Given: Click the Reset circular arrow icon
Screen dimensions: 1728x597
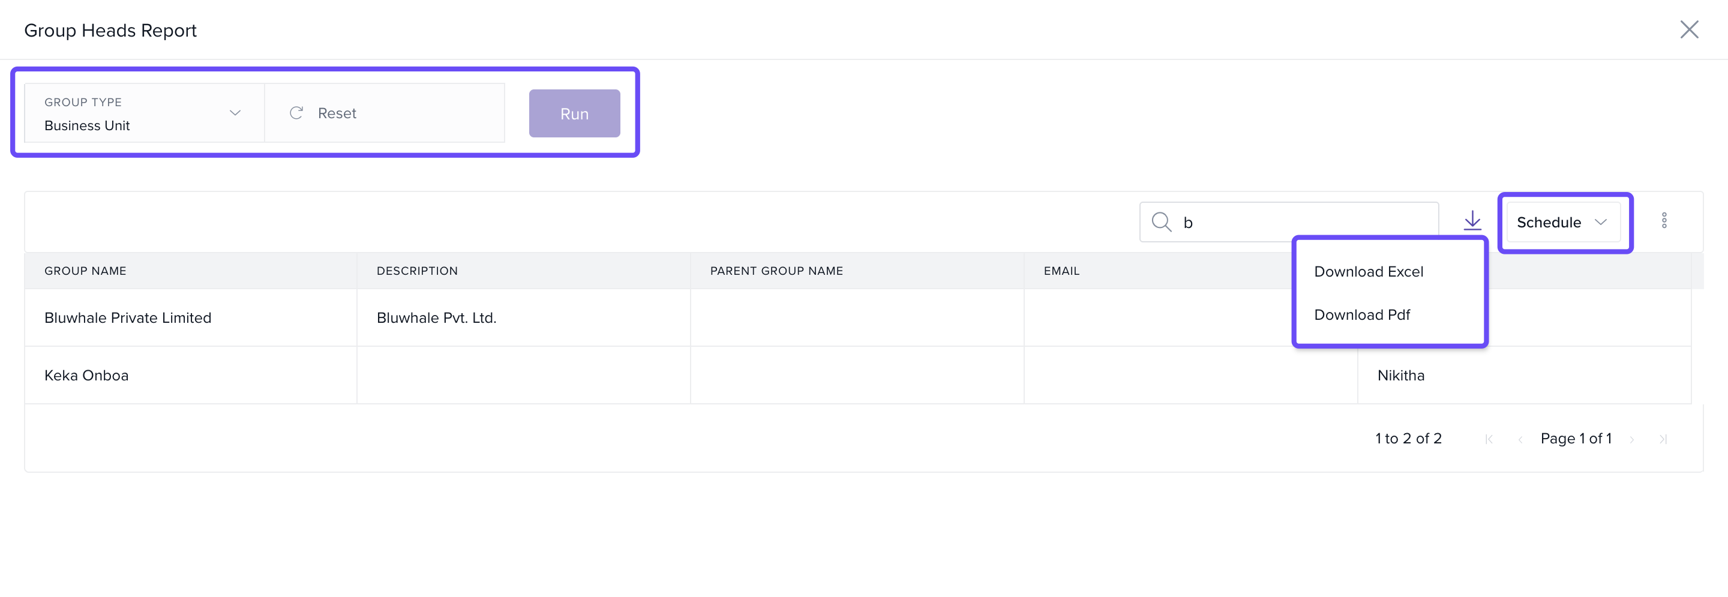Looking at the screenshot, I should pyautogui.click(x=296, y=113).
